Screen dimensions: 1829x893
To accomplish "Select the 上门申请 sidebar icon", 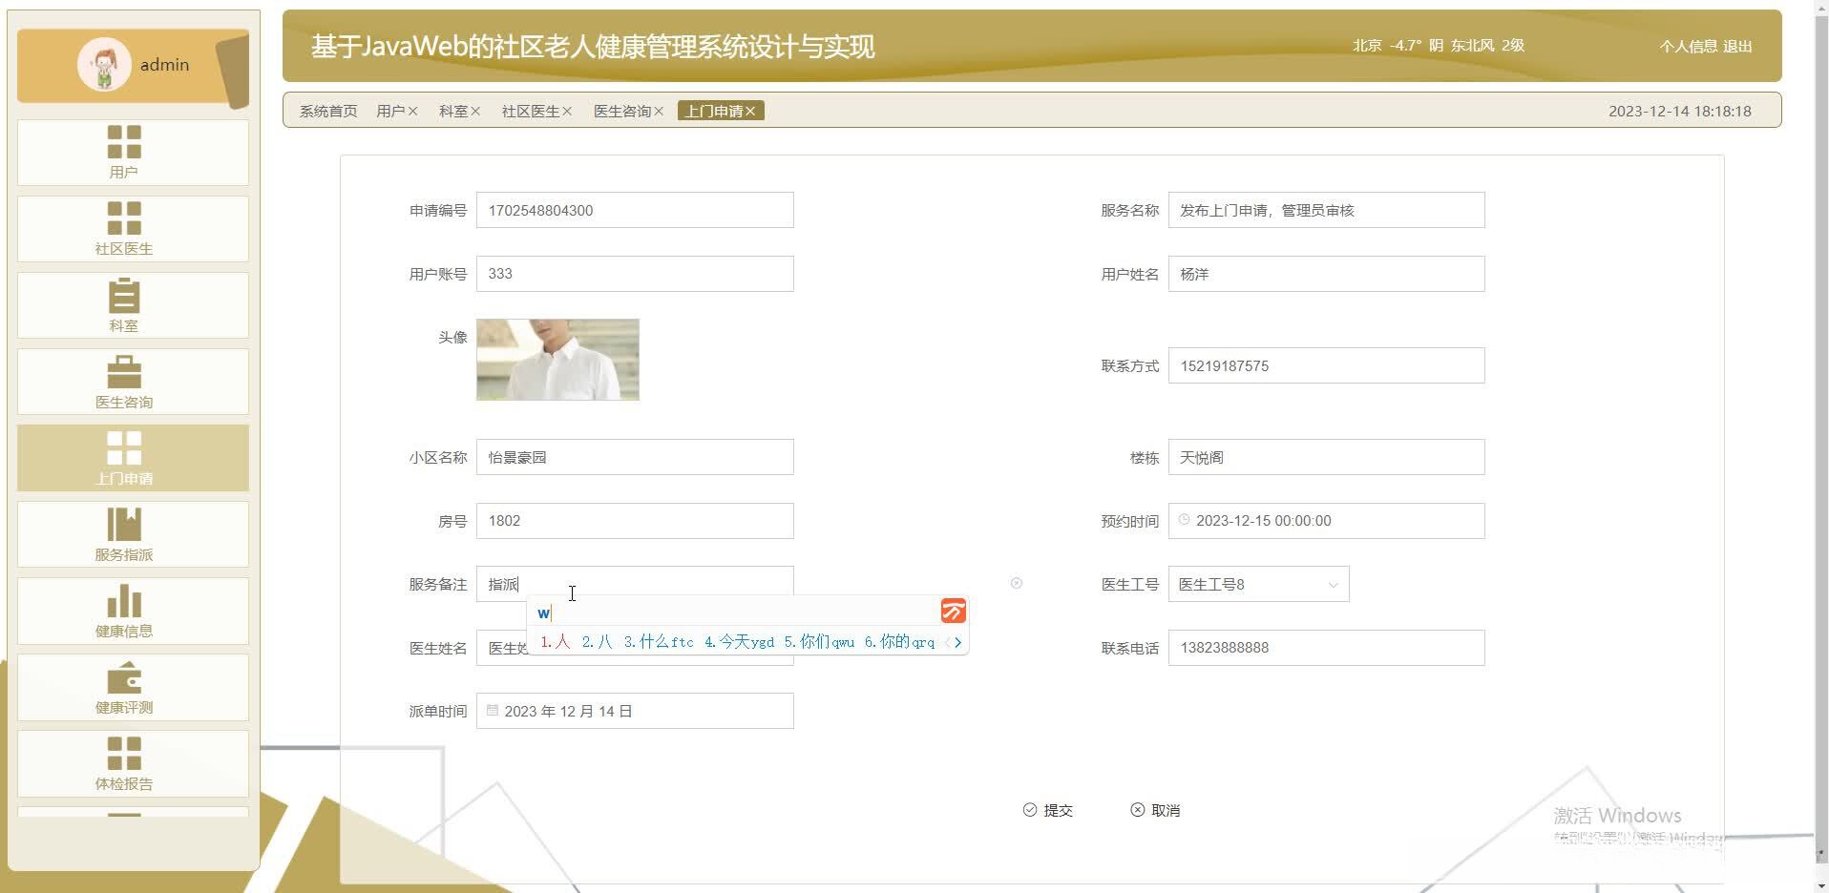I will click(x=124, y=447).
